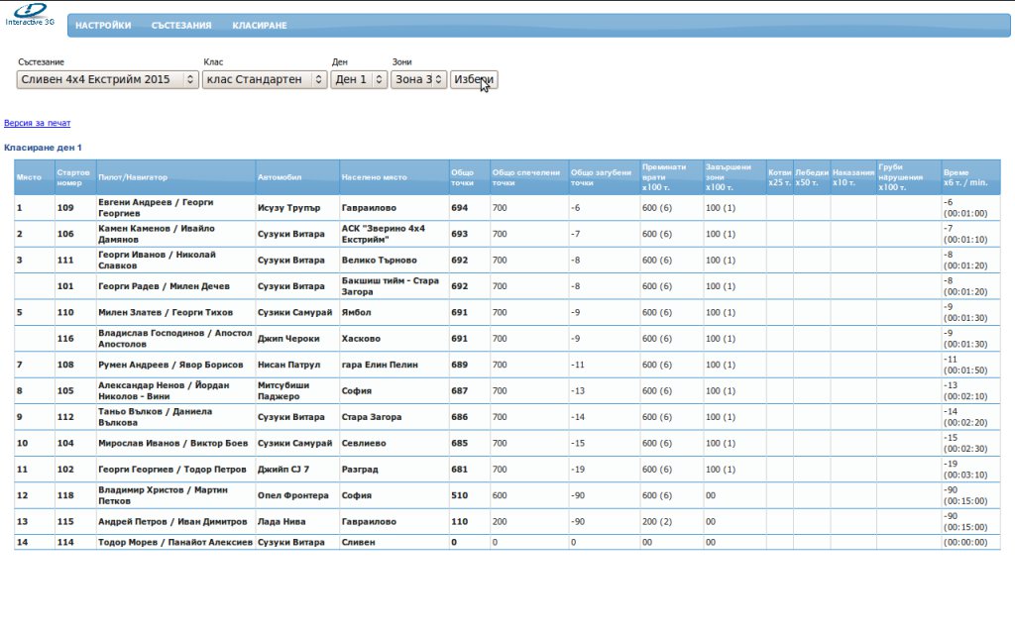1015x634 pixels.
Task: Expand the Клас dropdown showing клас Стандартен
Action: pyautogui.click(x=264, y=79)
